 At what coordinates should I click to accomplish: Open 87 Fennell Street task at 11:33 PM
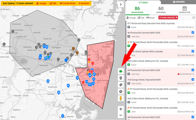(161, 44)
